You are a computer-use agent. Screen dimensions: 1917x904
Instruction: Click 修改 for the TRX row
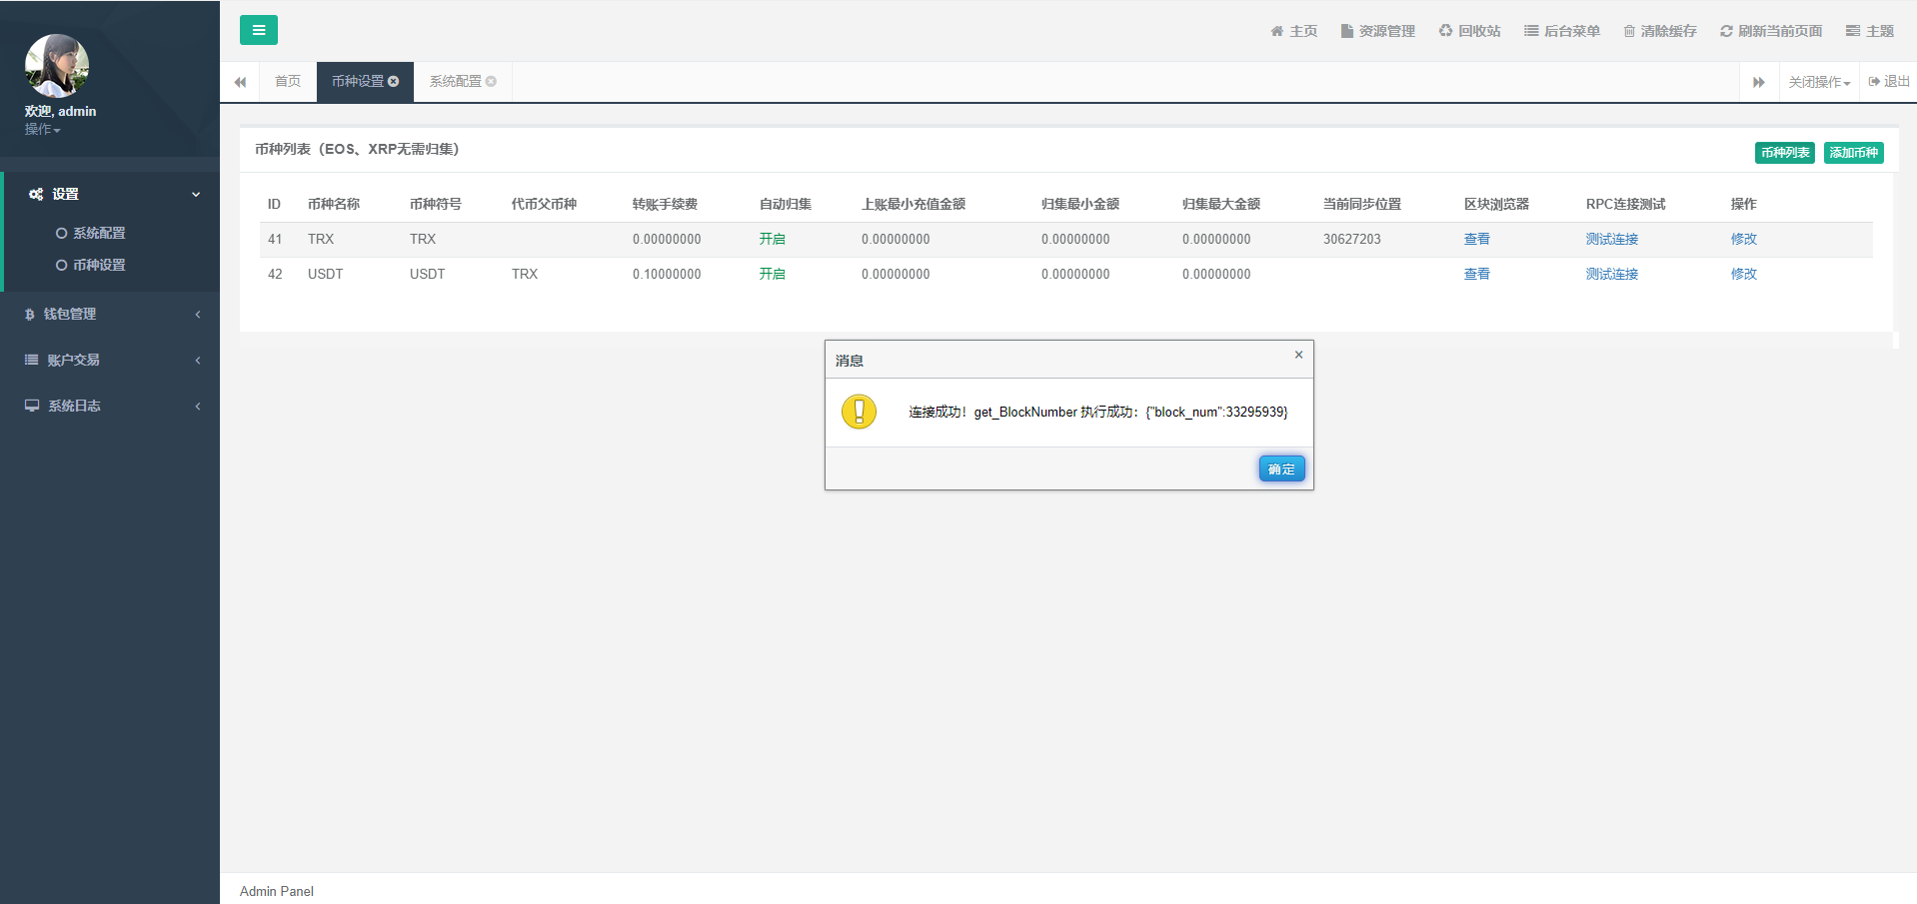coord(1744,239)
